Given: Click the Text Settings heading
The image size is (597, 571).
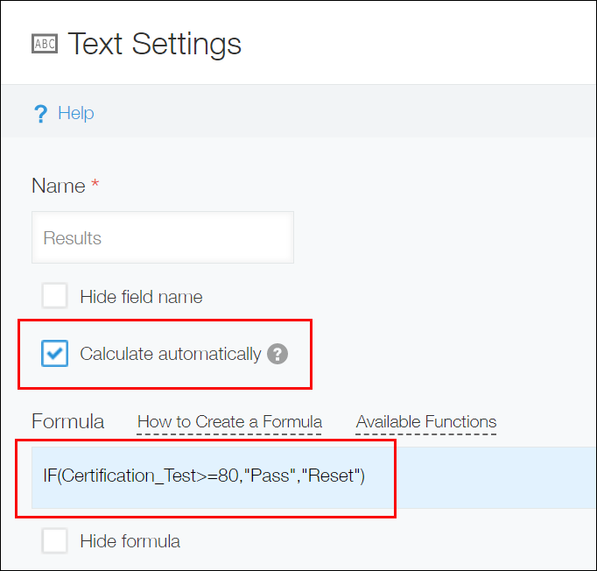Looking at the screenshot, I should tap(154, 44).
